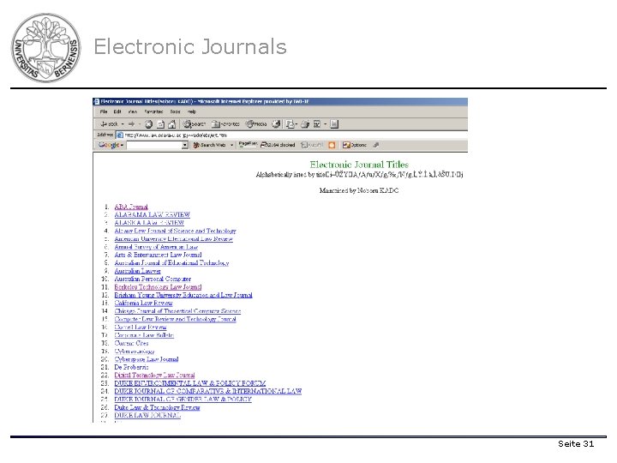Click the Mail icon in toolbar
617x463 pixels.
290,124
